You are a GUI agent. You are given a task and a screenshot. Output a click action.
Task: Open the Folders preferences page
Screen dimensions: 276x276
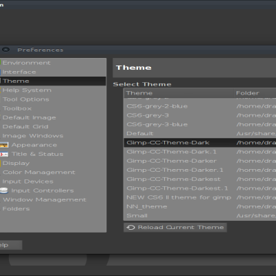(x=16, y=209)
